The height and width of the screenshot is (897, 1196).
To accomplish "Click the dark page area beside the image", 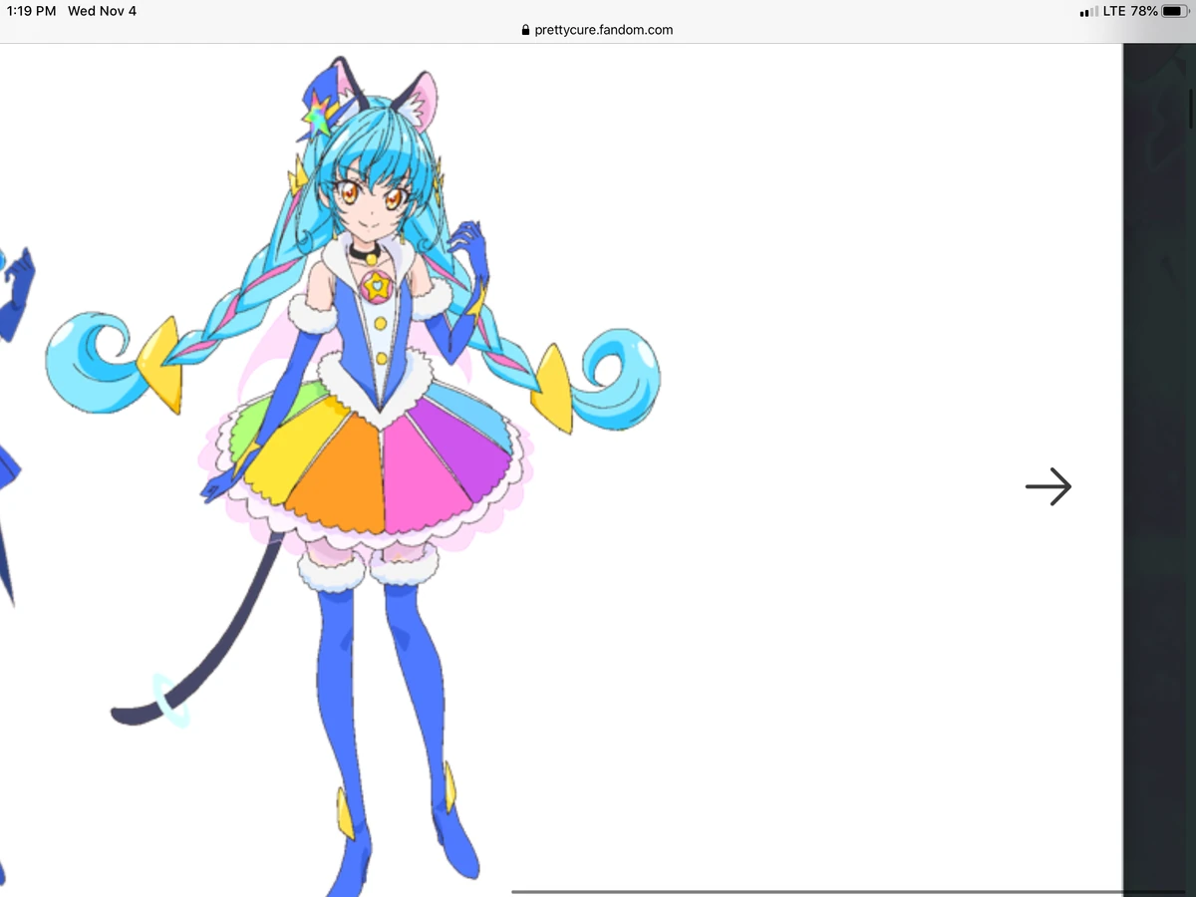I will pos(1159,448).
